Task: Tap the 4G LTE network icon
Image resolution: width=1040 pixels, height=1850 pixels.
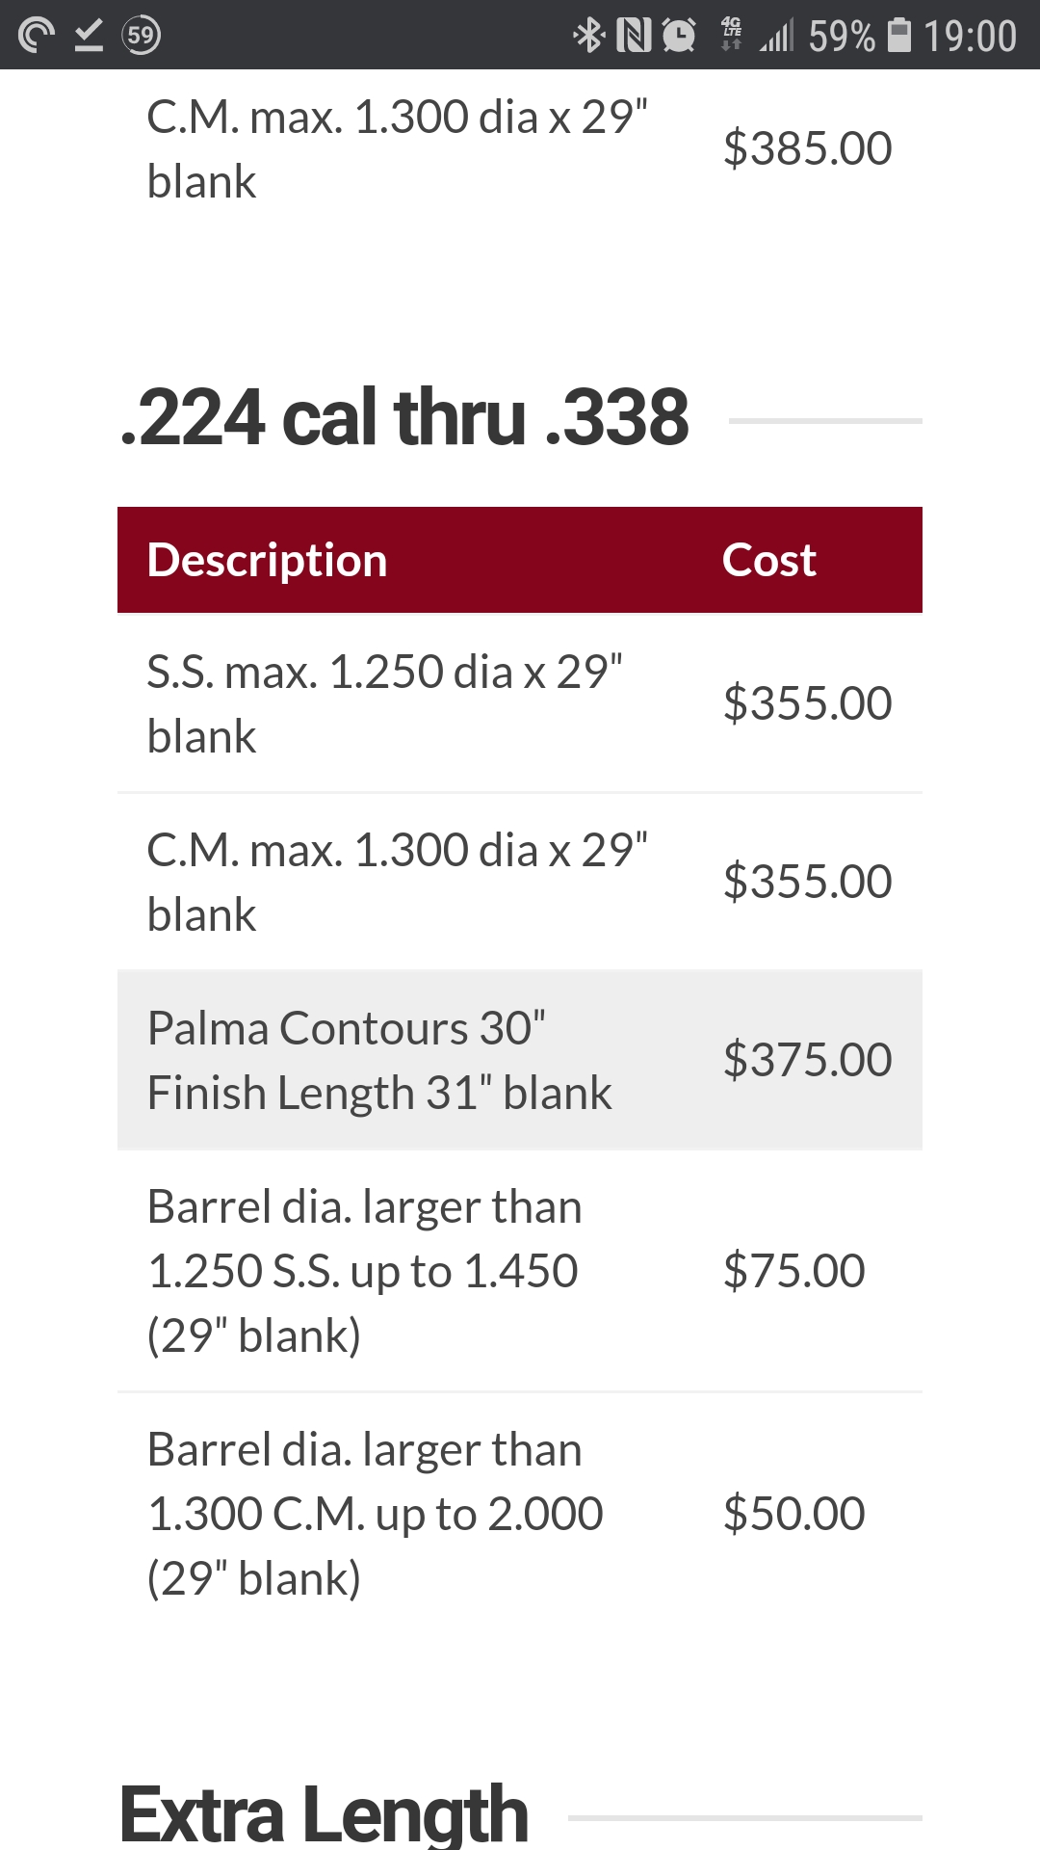Action: tap(732, 34)
